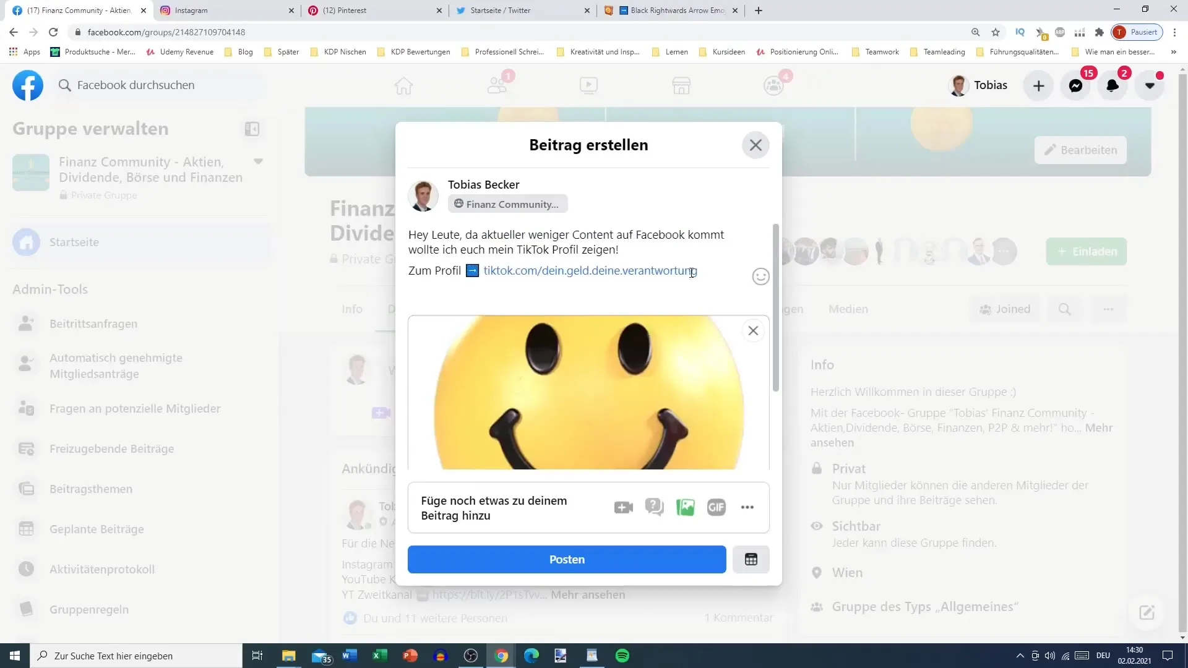Open Freizugebende Beiträge
Screen dimensions: 1188x668
pyautogui.click(x=140, y=448)
